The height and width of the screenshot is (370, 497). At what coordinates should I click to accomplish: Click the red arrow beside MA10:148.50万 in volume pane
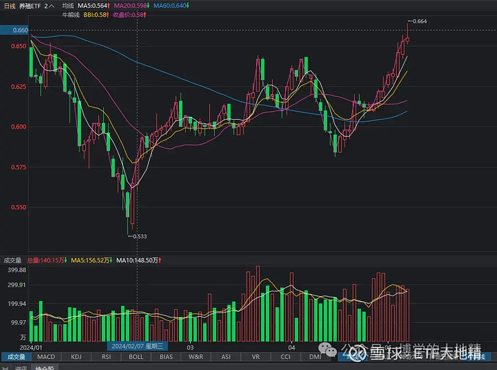(x=161, y=260)
